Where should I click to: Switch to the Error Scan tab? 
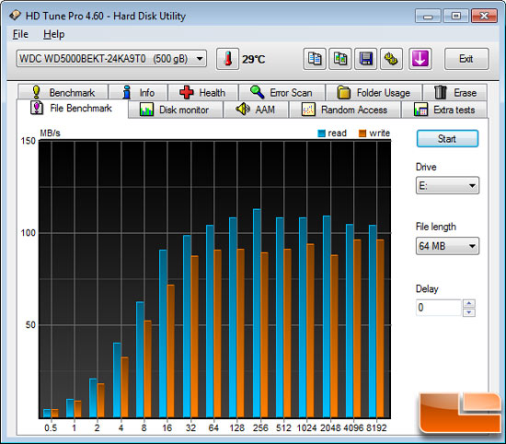[282, 93]
